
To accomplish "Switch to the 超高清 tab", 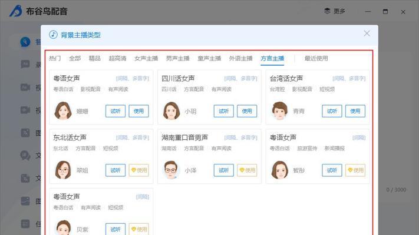I will [117, 58].
